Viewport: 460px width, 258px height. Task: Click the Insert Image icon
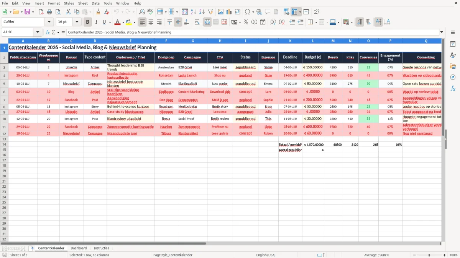click(x=221, y=12)
